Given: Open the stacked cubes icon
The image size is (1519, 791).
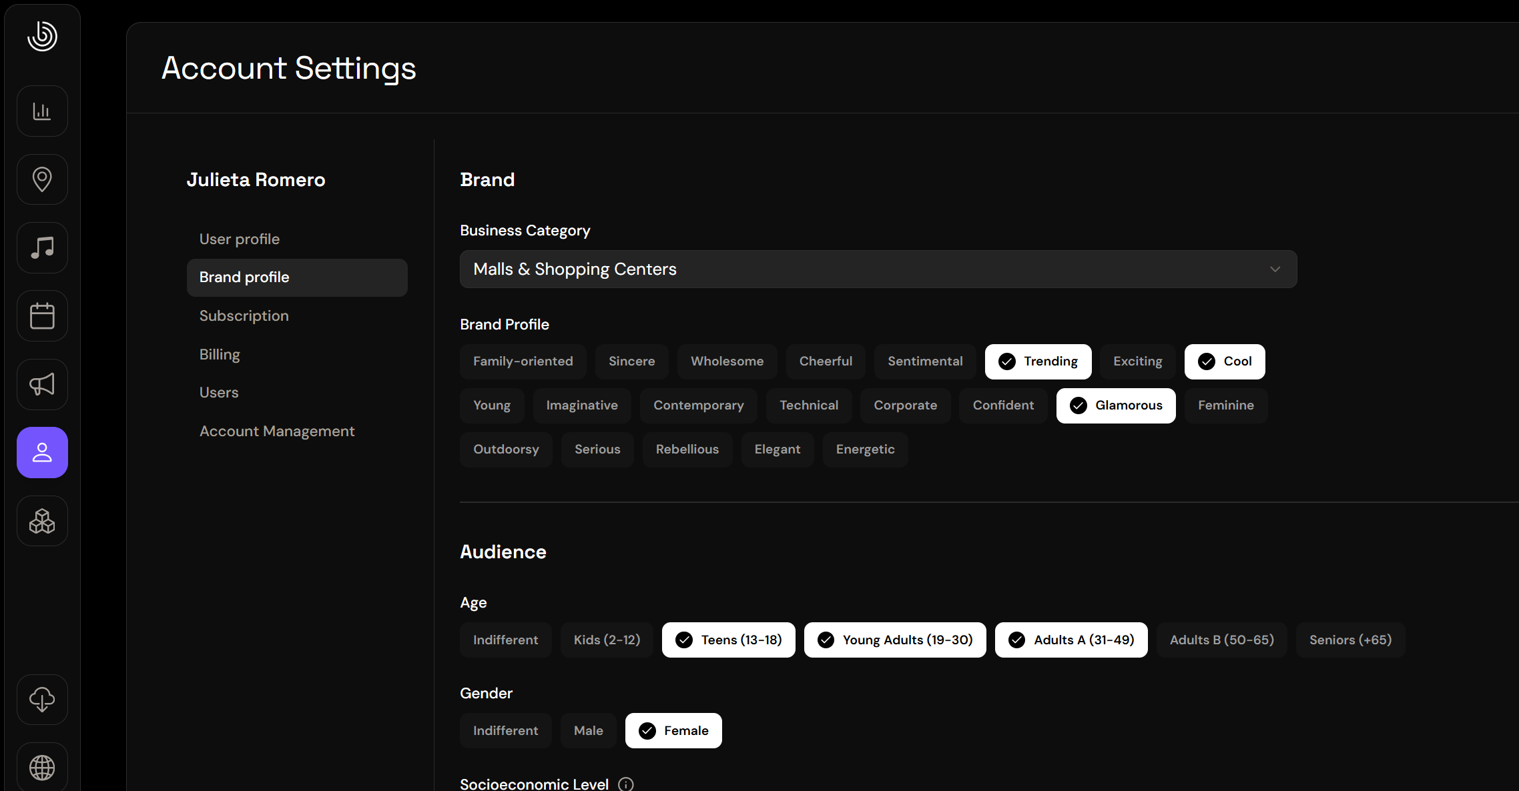Looking at the screenshot, I should (x=42, y=521).
